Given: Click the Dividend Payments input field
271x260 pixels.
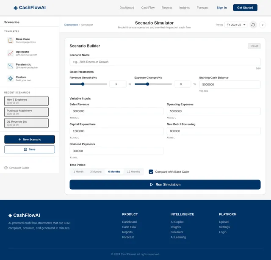Looking at the screenshot, I should pos(116,151).
